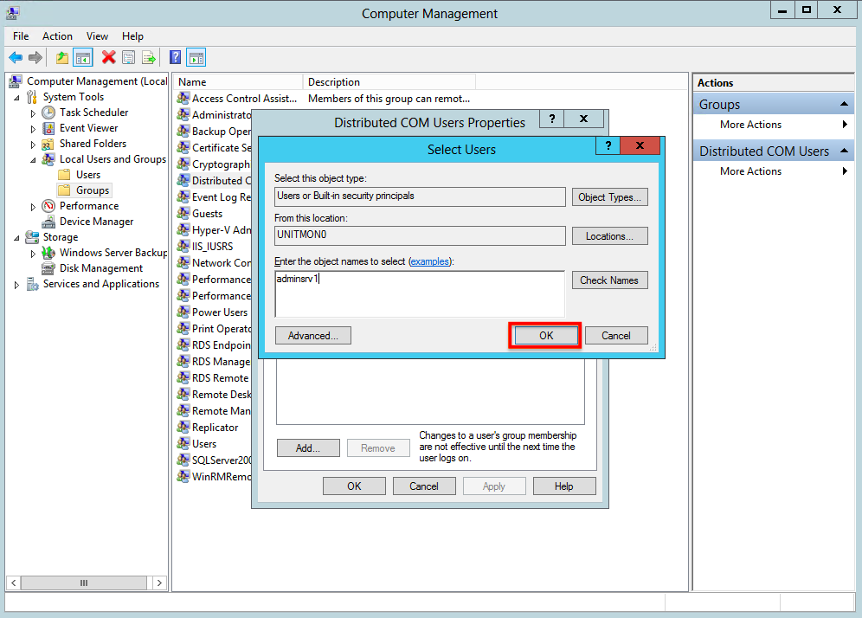Screen dimensions: 862x618
Task: Click the Properties toolbar icon
Action: (x=129, y=57)
